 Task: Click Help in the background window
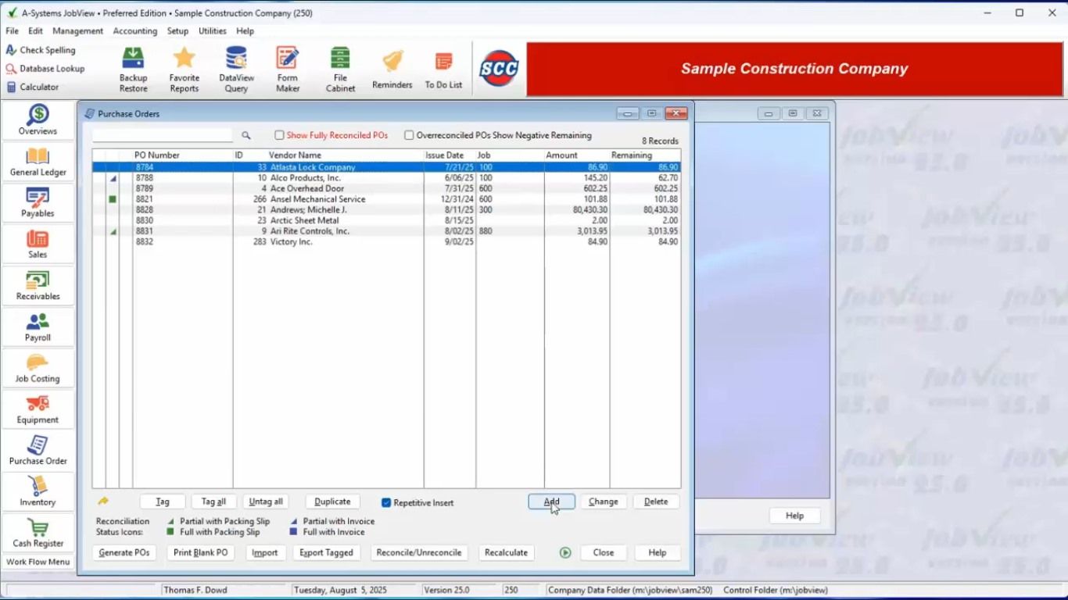pyautogui.click(x=794, y=516)
